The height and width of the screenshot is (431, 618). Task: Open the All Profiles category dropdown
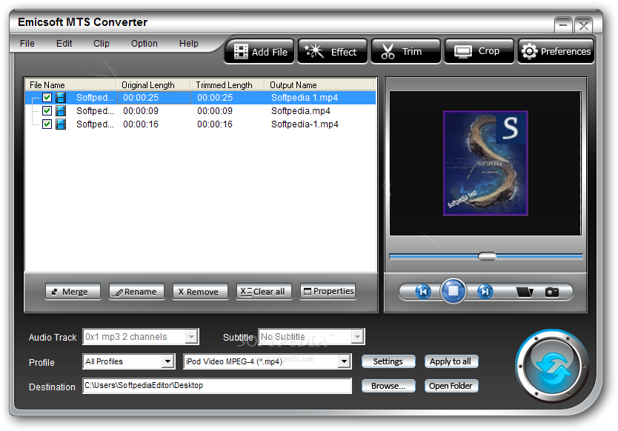(168, 361)
